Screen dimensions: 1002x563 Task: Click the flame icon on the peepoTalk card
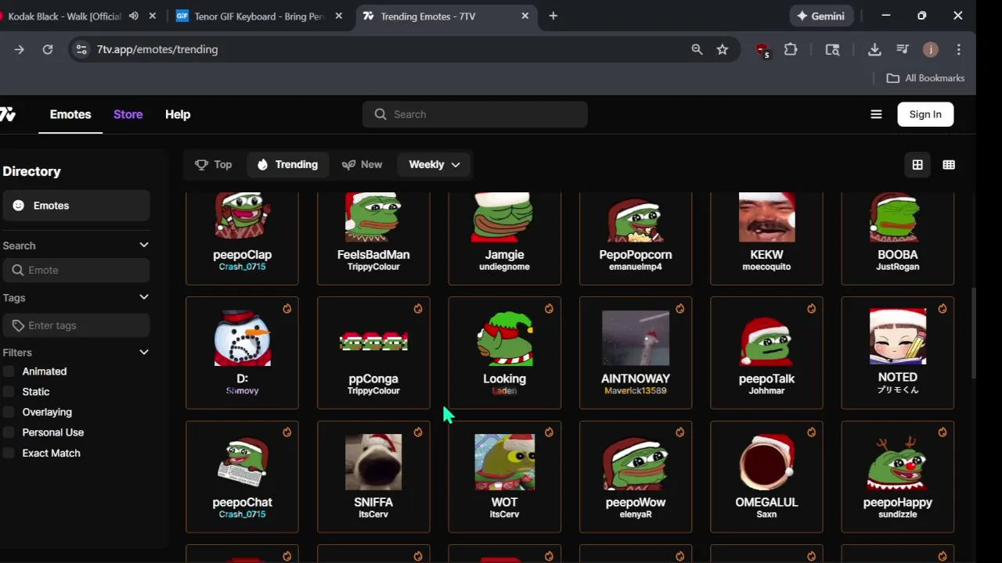[x=811, y=309]
